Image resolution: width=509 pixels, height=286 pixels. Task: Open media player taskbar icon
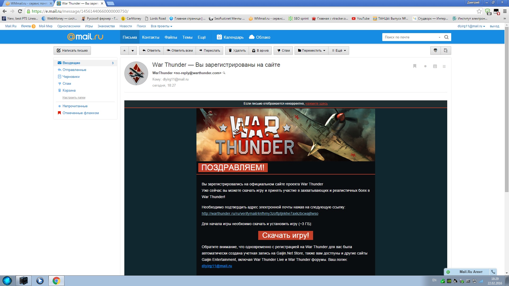click(x=40, y=281)
